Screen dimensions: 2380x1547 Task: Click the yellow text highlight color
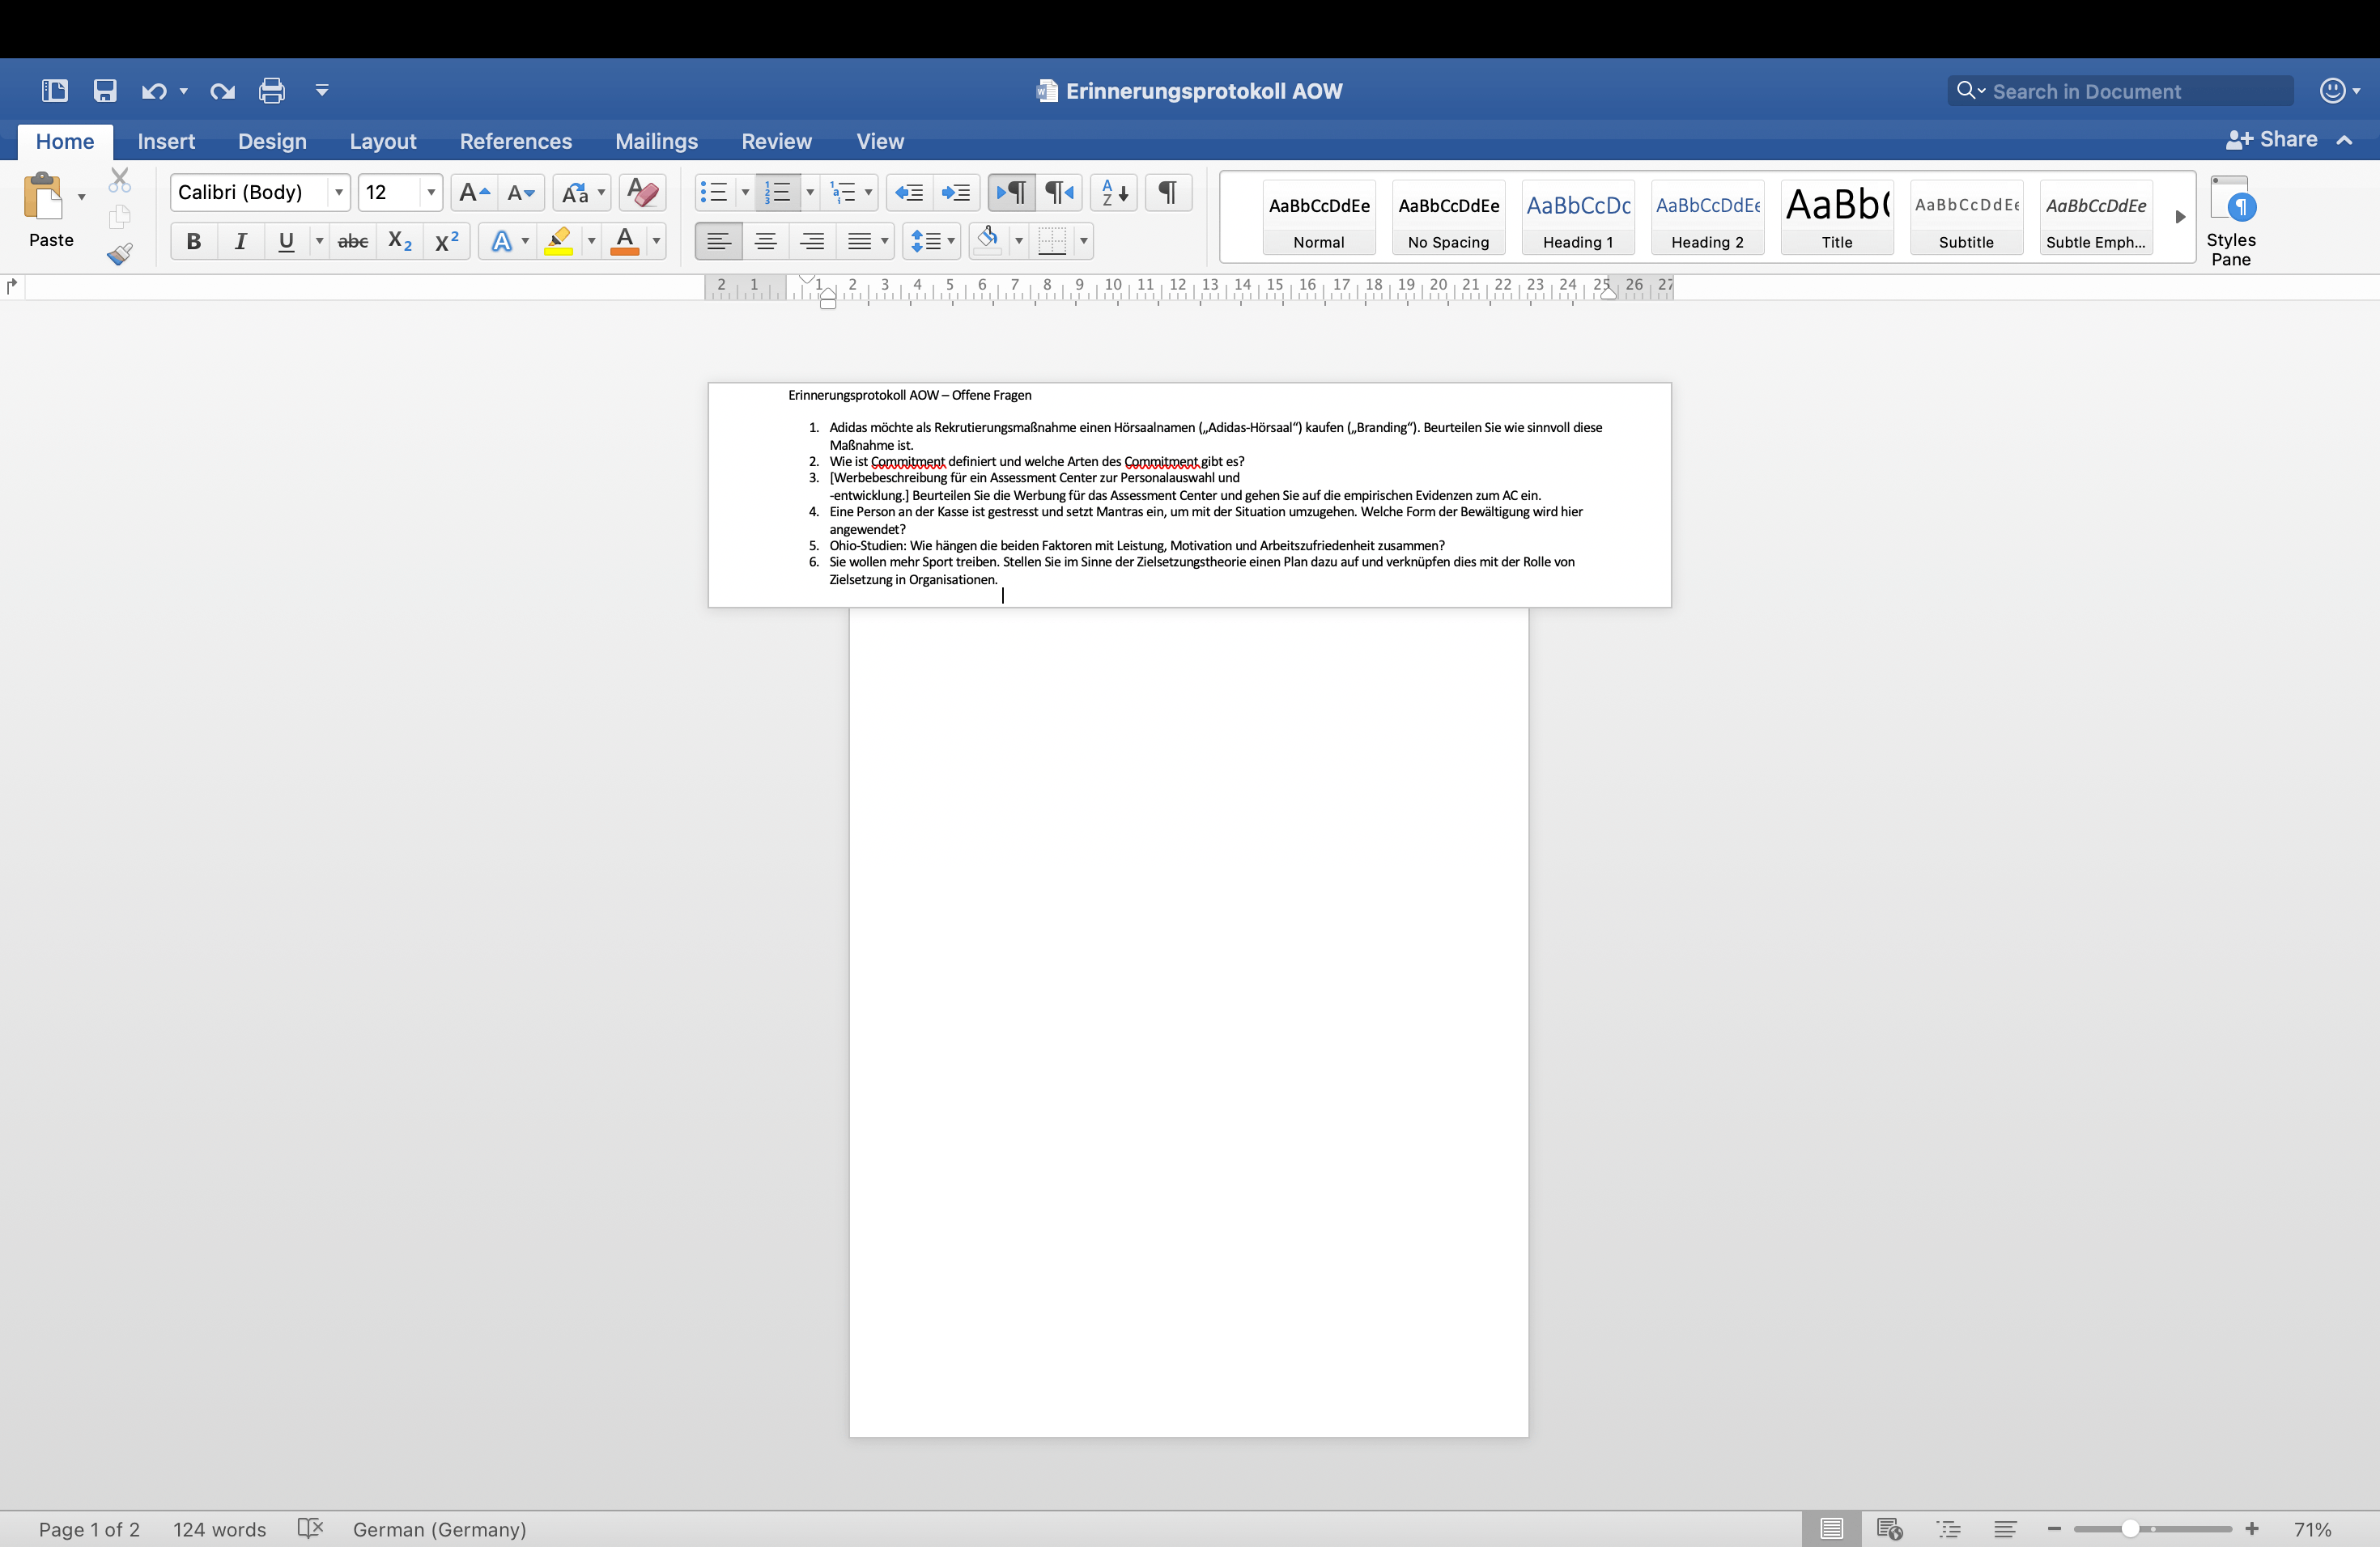(x=559, y=241)
